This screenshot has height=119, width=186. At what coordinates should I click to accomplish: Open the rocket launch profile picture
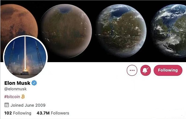click(x=25, y=57)
